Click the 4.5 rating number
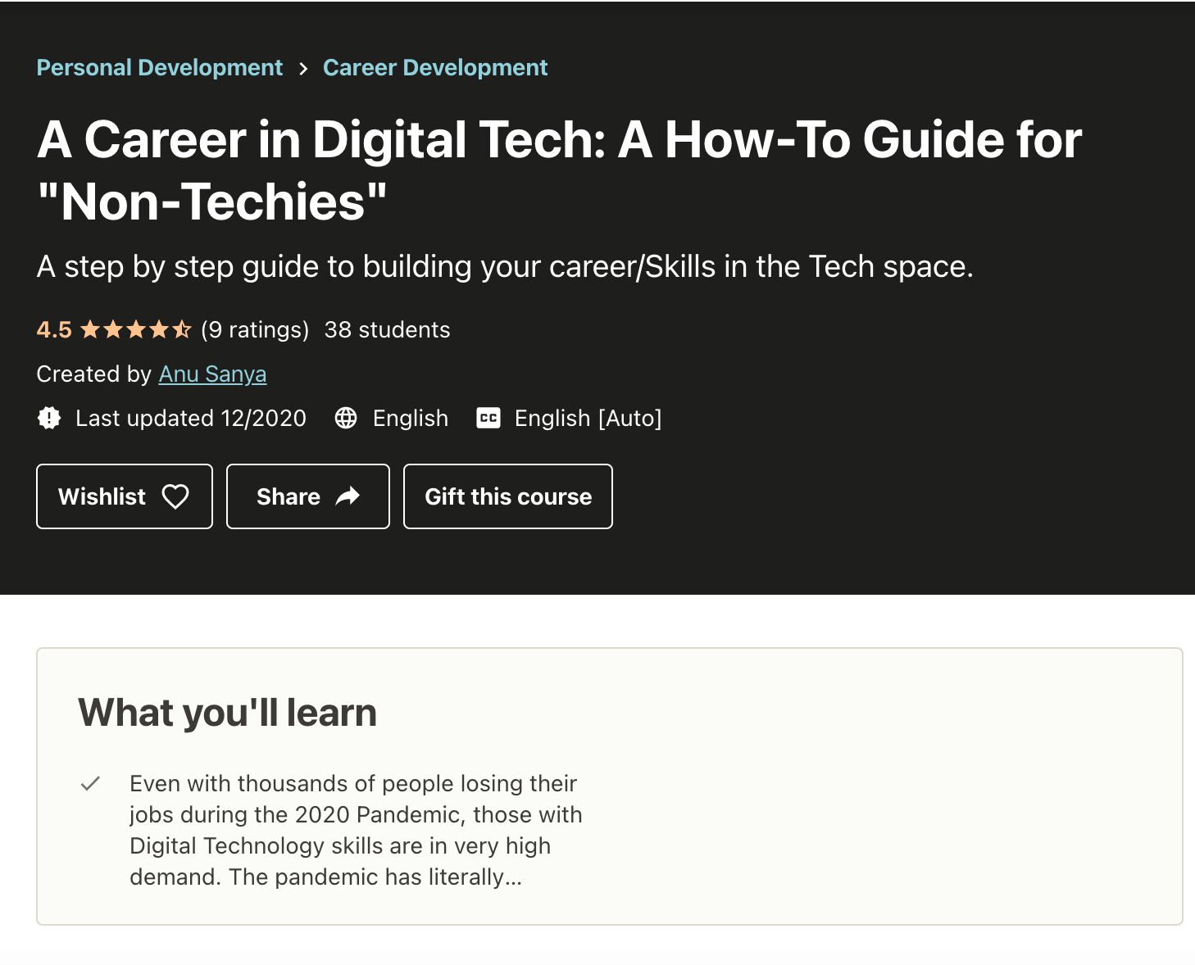 tap(54, 330)
